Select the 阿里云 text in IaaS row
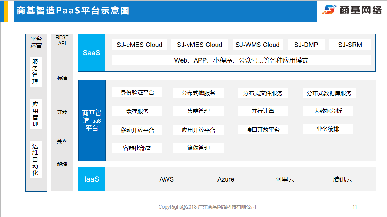Screen dimensions: 387x217 [285, 179]
